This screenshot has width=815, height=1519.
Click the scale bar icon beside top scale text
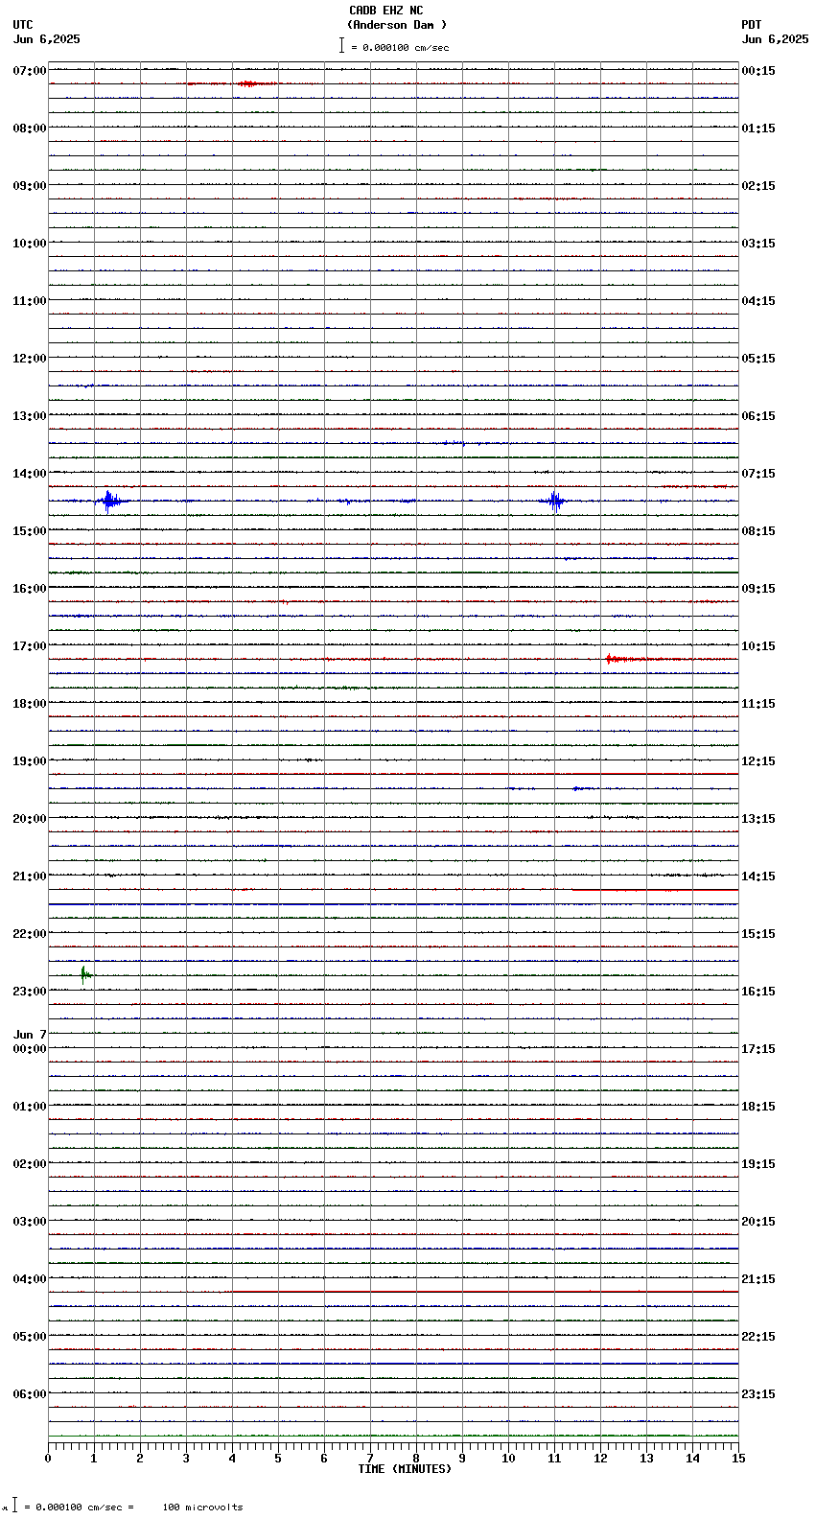click(x=341, y=45)
